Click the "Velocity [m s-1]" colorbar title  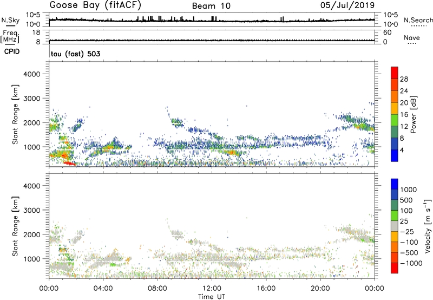[428, 226]
